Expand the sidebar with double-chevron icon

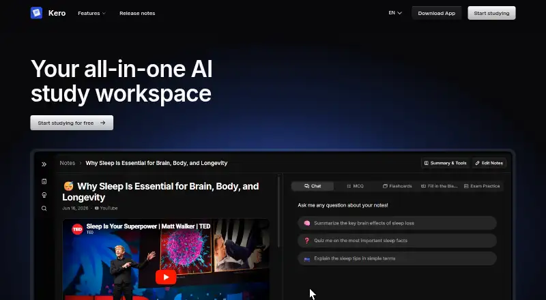coord(44,164)
